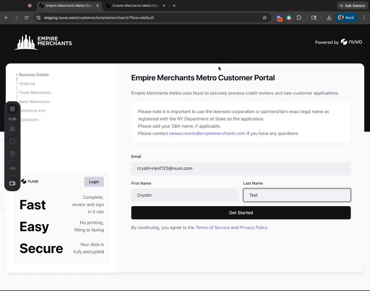The height and width of the screenshot is (291, 370).
Task: Select Signatures step
Action: [29, 120]
